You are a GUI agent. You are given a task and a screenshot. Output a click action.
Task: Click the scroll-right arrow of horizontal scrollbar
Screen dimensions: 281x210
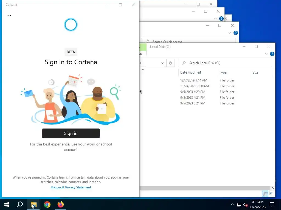pyautogui.click(x=273, y=188)
